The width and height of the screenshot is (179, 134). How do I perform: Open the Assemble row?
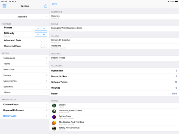point(25,17)
